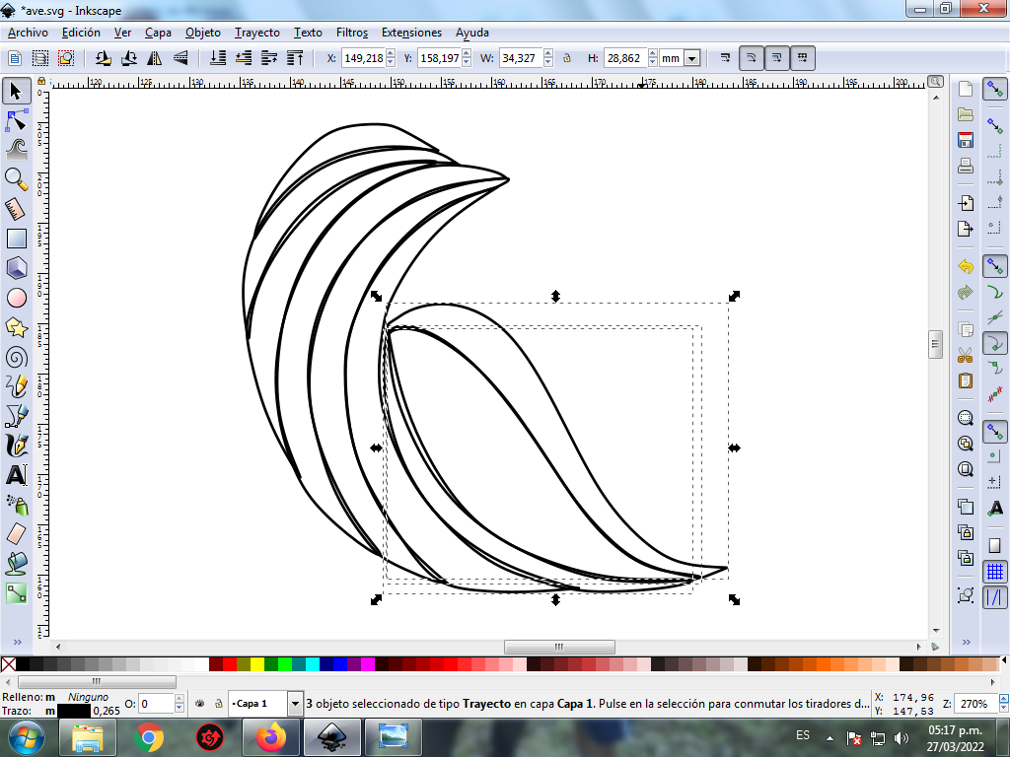
Task: Choose the Rectangle drawing tool
Action: (16, 238)
